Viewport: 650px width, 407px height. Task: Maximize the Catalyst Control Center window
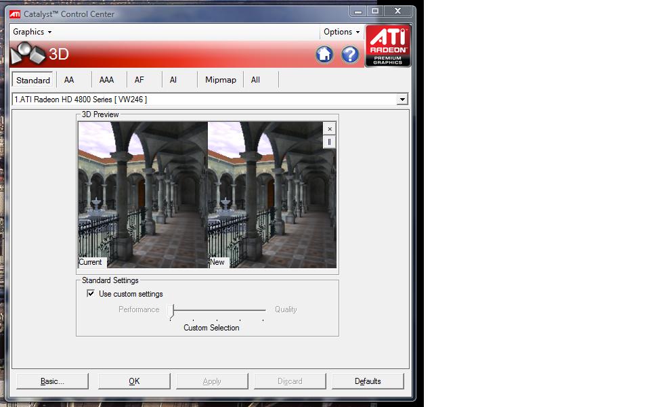pos(375,12)
